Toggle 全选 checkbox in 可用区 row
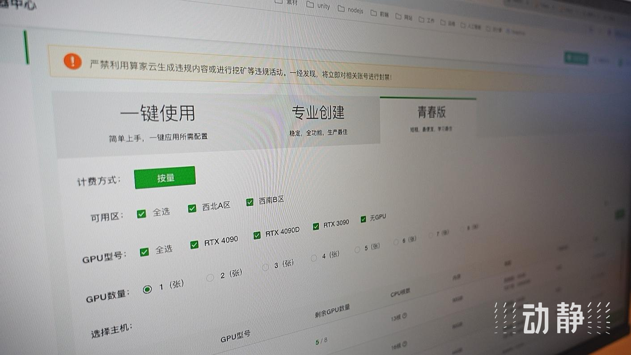The image size is (631, 355). coord(142,214)
